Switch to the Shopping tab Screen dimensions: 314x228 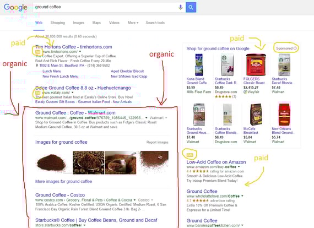58,23
